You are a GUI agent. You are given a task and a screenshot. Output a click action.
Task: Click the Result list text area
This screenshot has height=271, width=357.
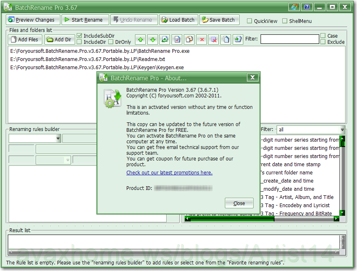(174, 242)
